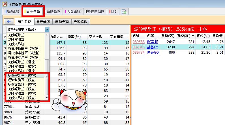This screenshot has width=225, height=125.
Task: Open the 籌碼選股 tab
Action: [53, 12]
